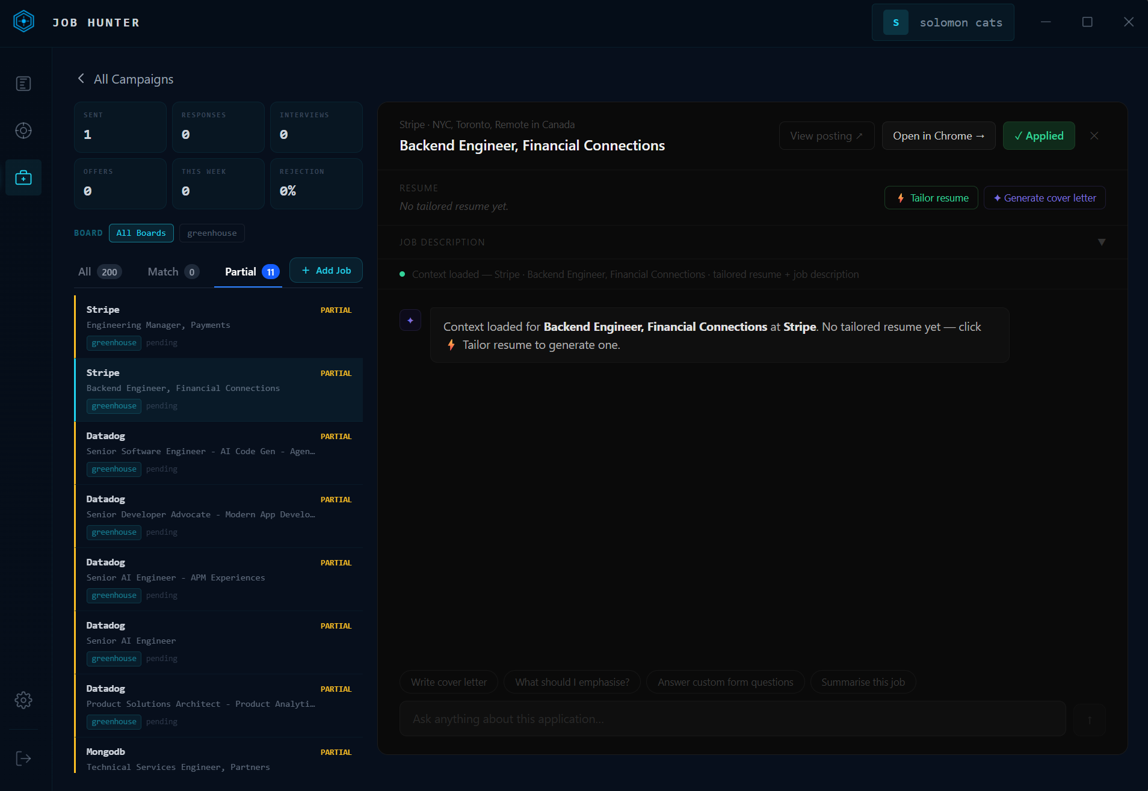Click pending status on Datadog APM job
This screenshot has height=791, width=1148.
click(162, 596)
